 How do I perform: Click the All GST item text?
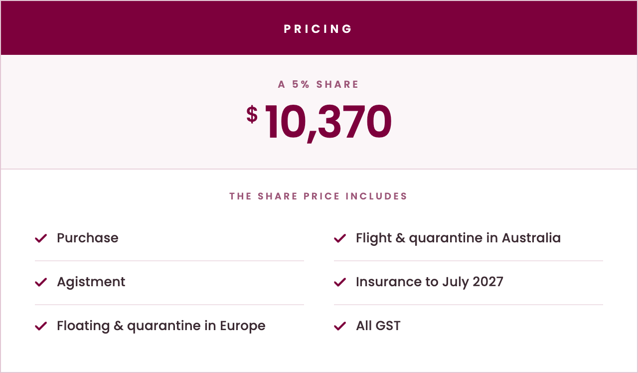click(x=378, y=326)
